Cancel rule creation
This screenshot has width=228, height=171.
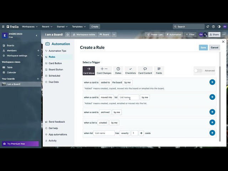tap(214, 47)
